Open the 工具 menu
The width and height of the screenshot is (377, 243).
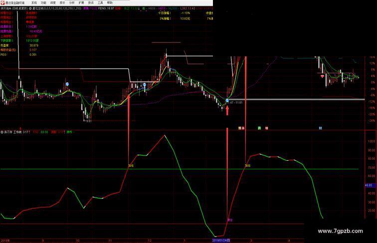(x=100, y=2)
